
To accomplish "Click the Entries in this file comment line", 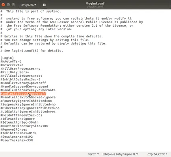I will tap(52, 36).
